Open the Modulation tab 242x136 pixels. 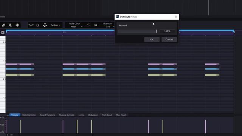click(x=93, y=115)
